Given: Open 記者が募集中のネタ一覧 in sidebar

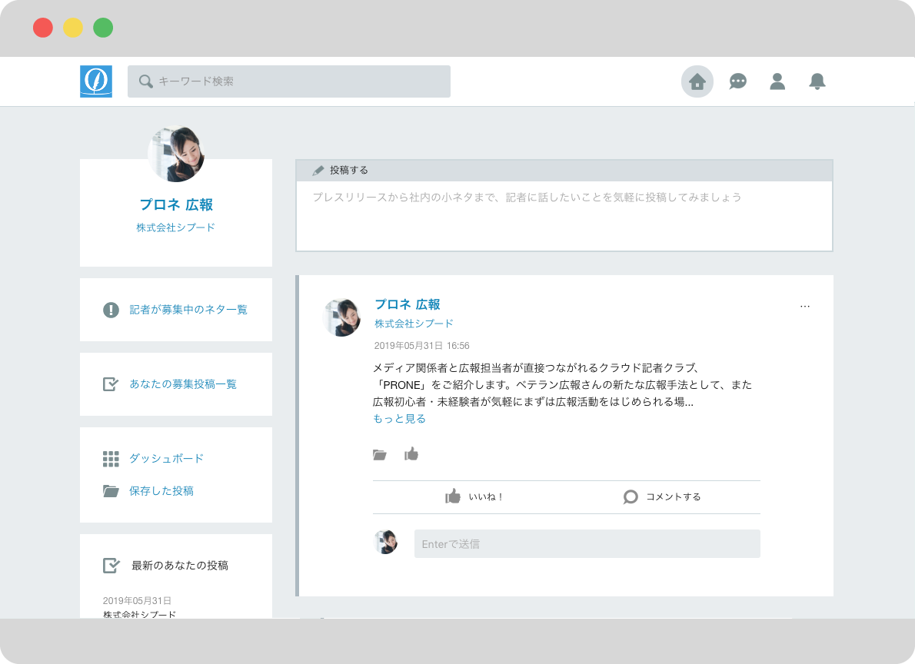Looking at the screenshot, I should point(188,310).
